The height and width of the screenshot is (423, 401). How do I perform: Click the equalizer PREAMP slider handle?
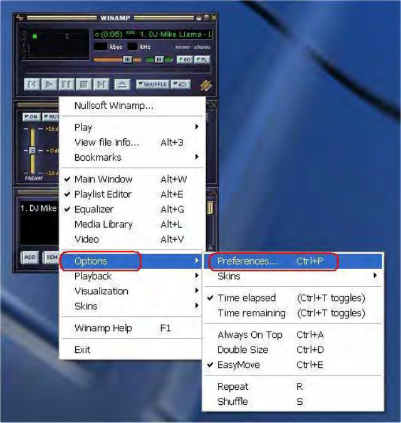(x=32, y=150)
